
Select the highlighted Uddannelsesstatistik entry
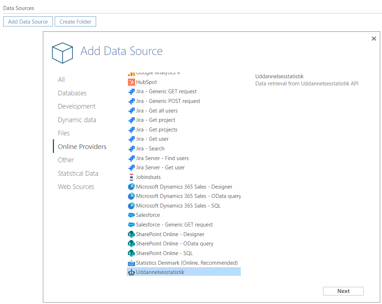pyautogui.click(x=184, y=272)
